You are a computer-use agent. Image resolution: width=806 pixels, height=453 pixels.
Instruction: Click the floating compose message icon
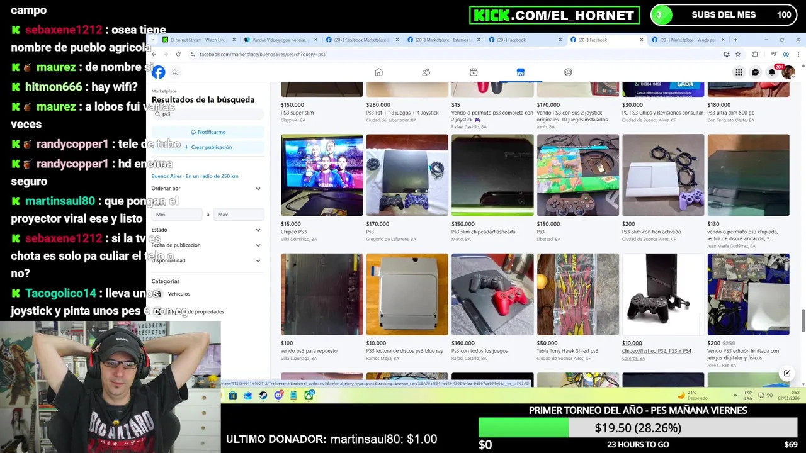point(787,374)
